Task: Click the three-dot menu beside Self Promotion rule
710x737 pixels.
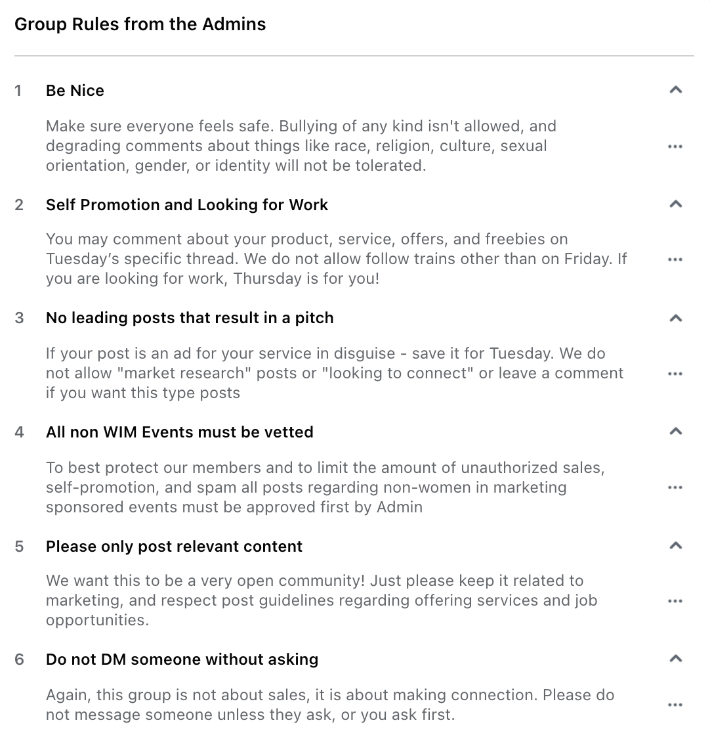Action: (675, 259)
